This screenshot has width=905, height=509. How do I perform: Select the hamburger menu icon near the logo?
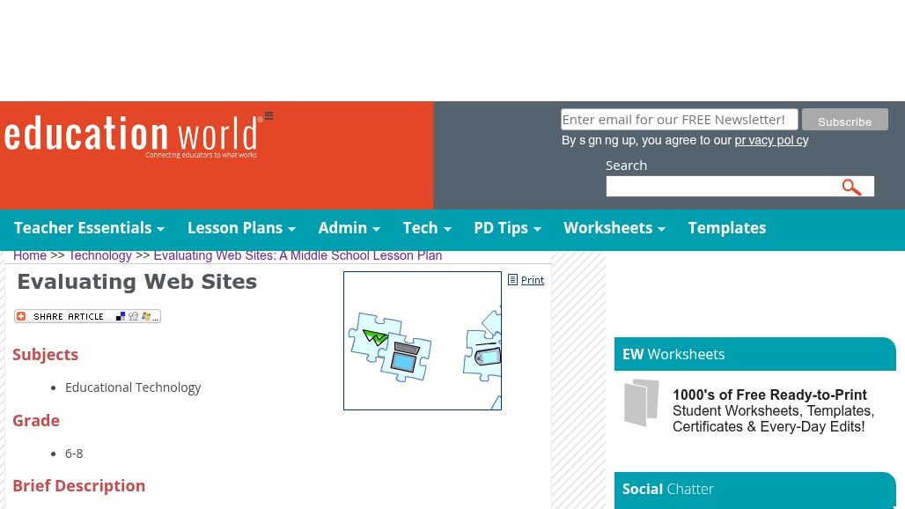269,115
